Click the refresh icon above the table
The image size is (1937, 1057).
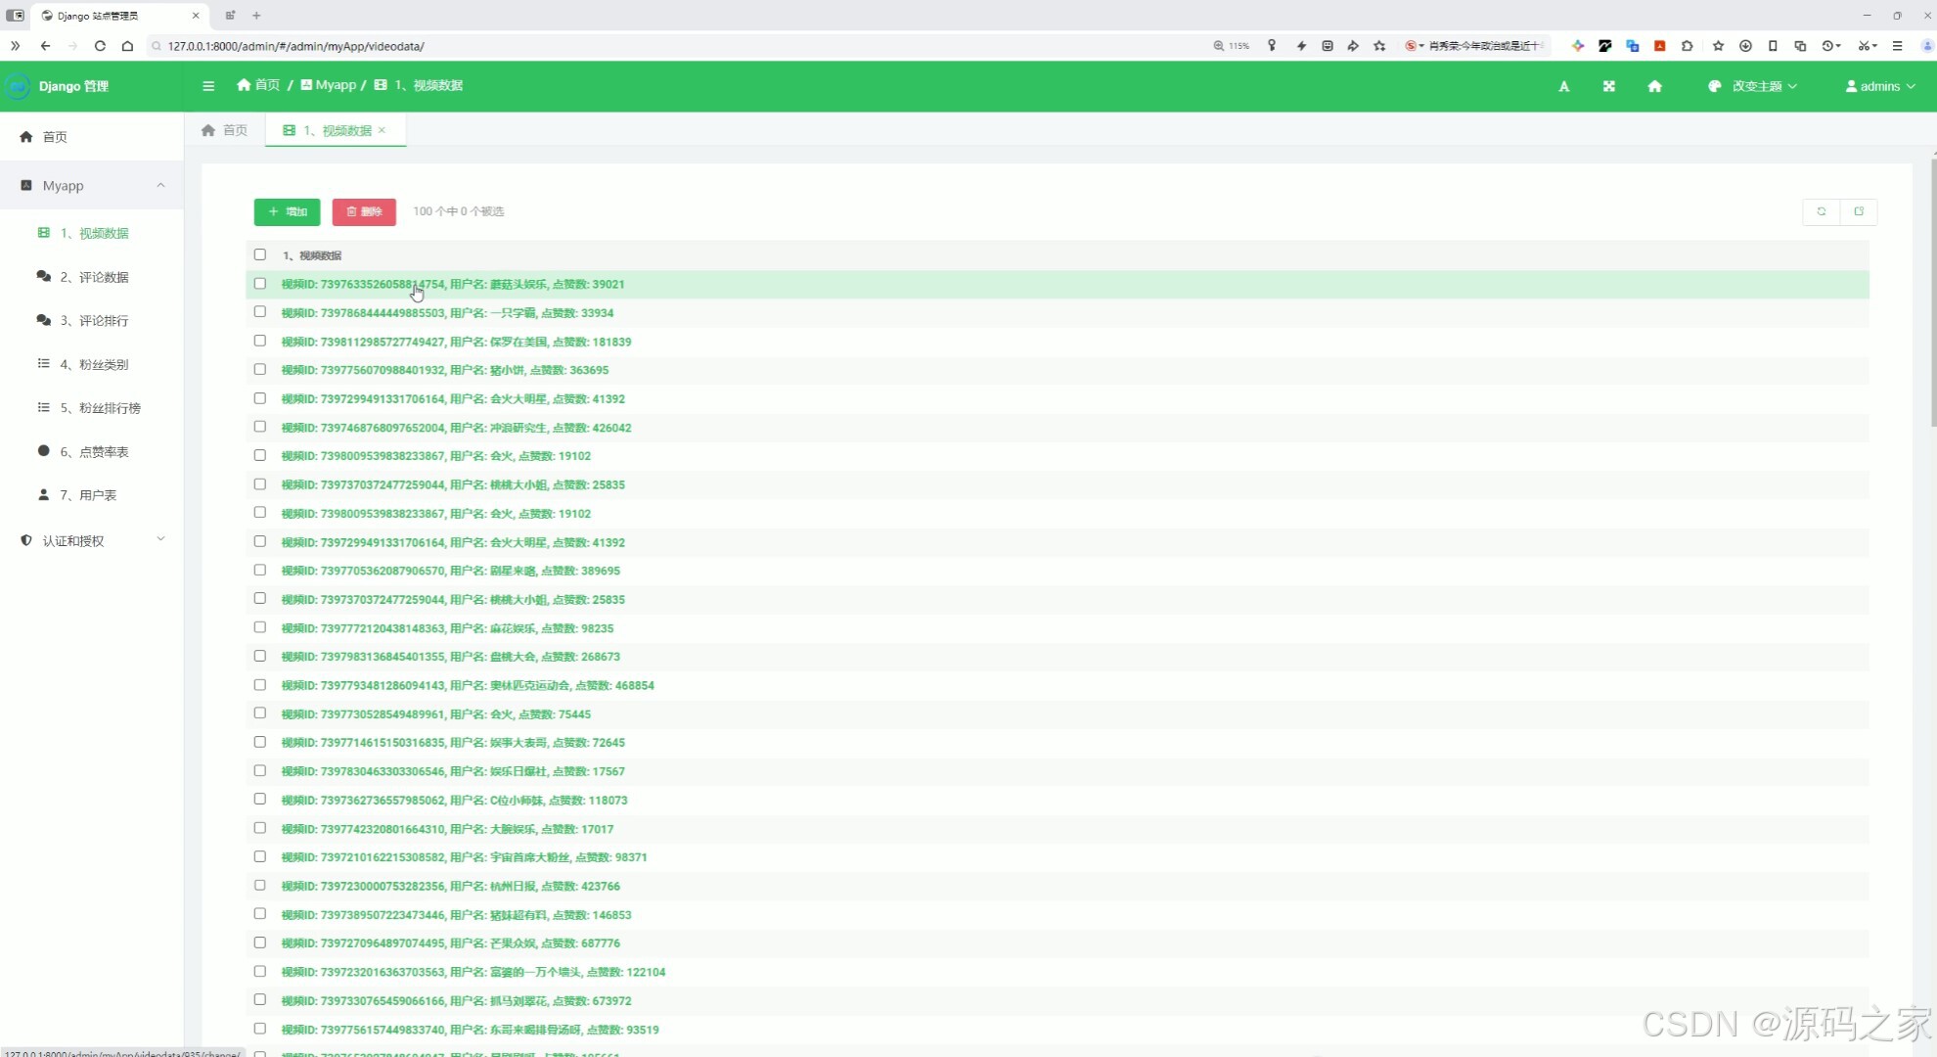(x=1821, y=211)
